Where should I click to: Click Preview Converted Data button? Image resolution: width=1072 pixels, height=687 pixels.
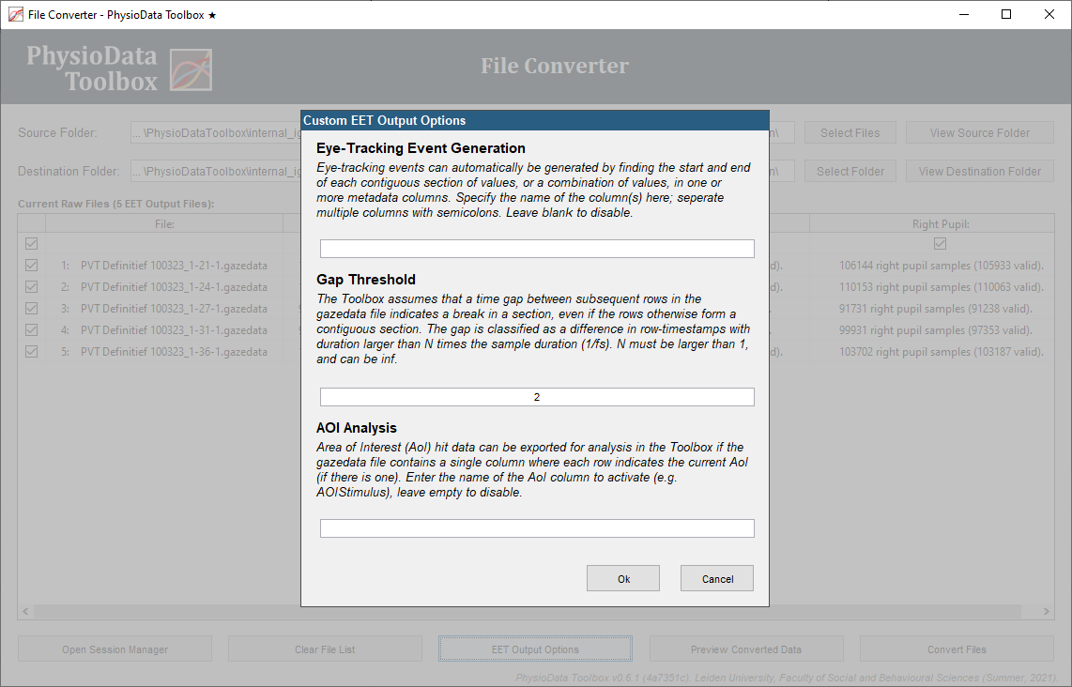click(x=746, y=649)
